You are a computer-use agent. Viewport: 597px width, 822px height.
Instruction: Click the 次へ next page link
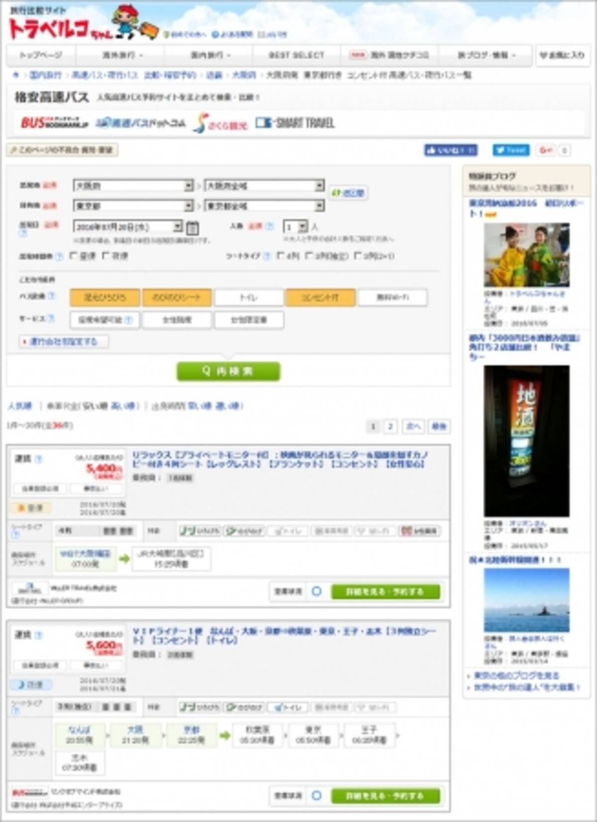tap(413, 426)
